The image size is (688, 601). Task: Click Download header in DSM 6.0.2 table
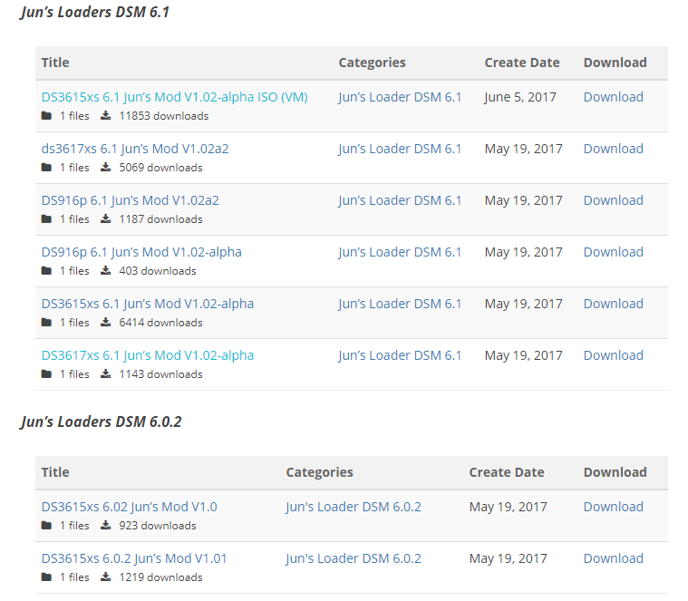click(615, 472)
